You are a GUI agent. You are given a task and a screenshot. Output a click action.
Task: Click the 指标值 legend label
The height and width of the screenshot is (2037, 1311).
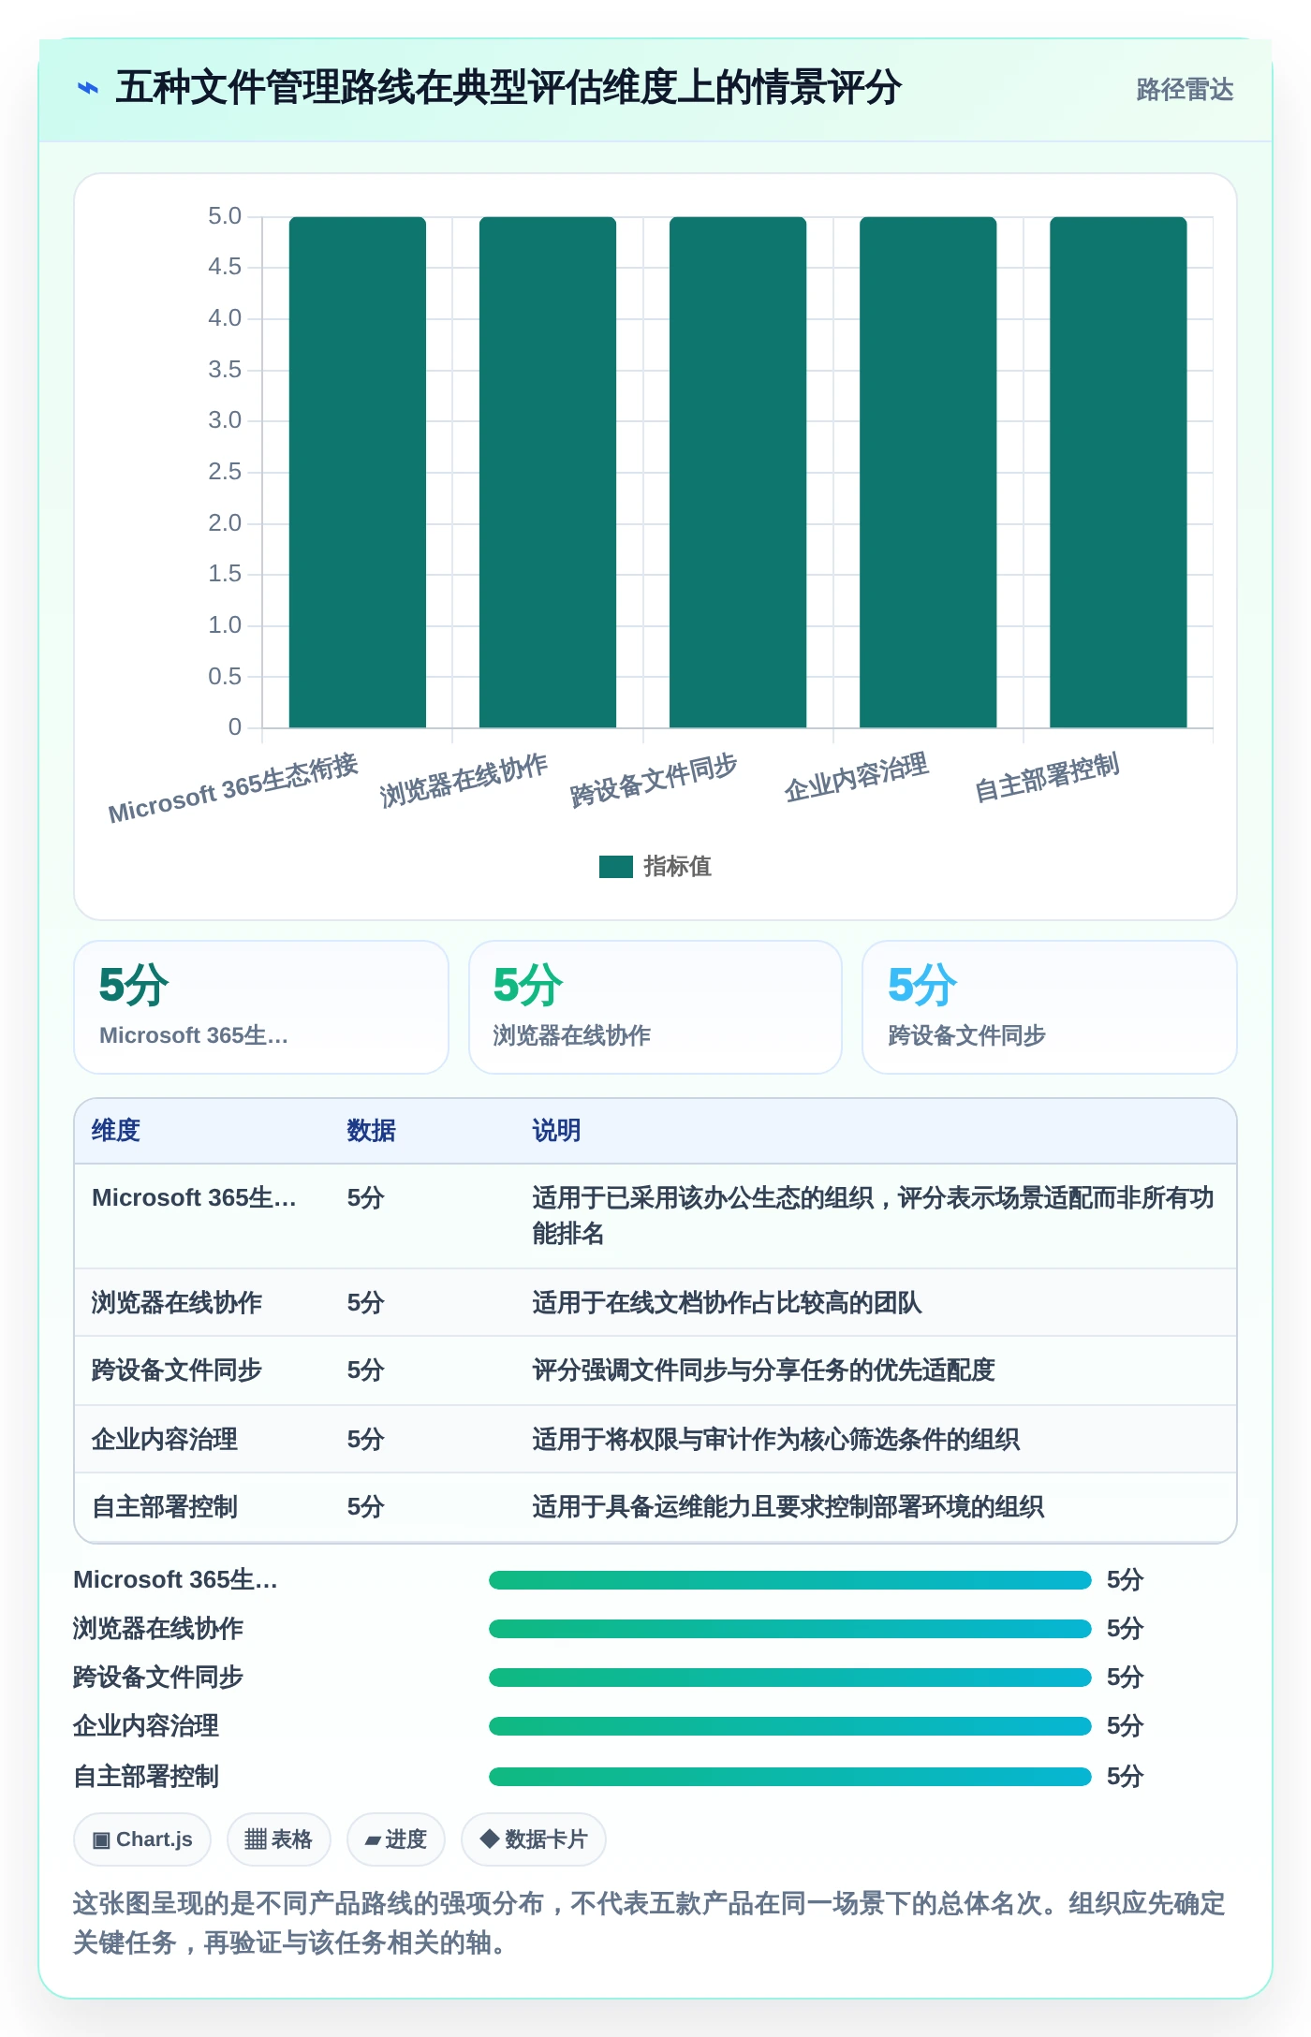click(677, 867)
